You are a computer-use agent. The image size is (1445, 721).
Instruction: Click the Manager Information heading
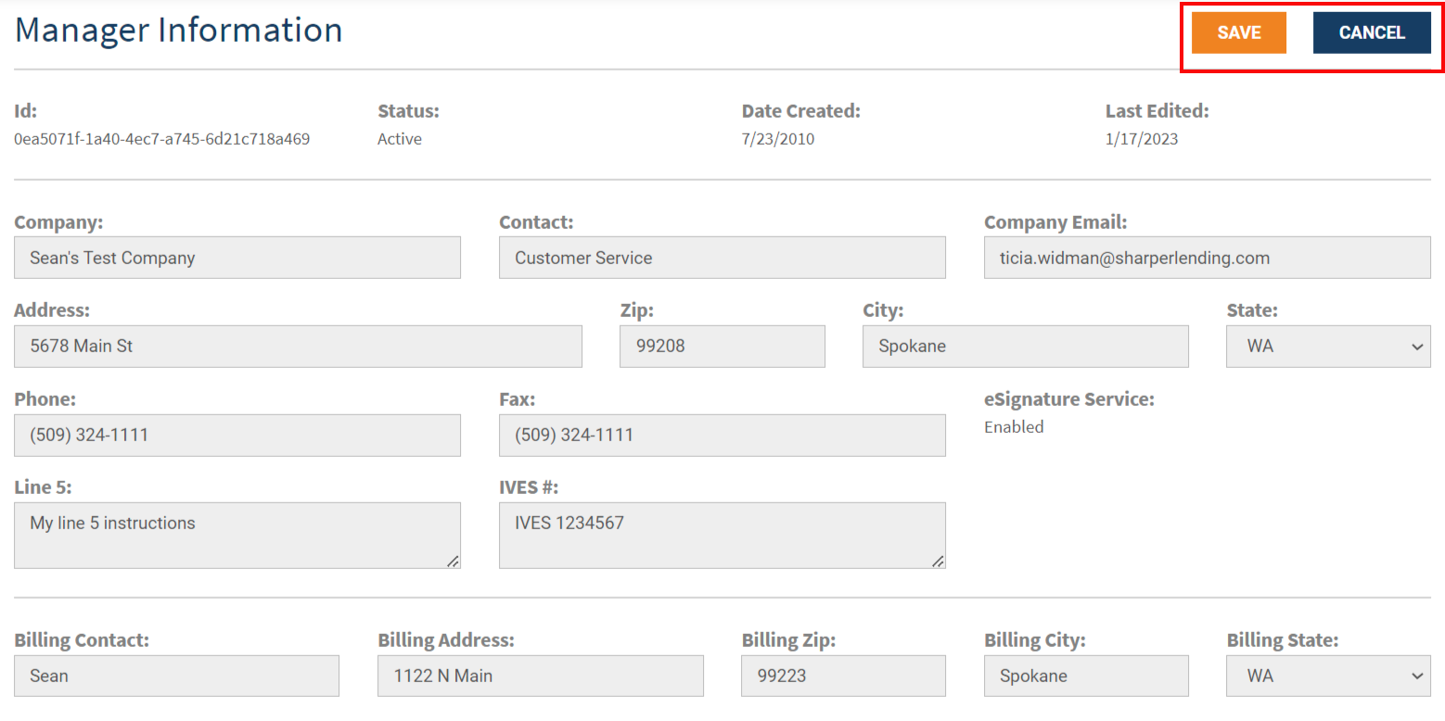pos(179,30)
